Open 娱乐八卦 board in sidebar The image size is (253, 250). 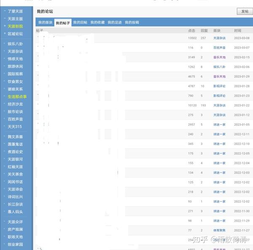coord(15,44)
